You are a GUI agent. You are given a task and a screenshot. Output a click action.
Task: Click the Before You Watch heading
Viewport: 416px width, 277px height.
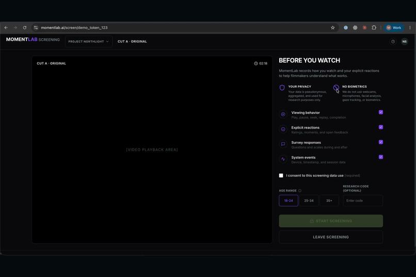[309, 60]
